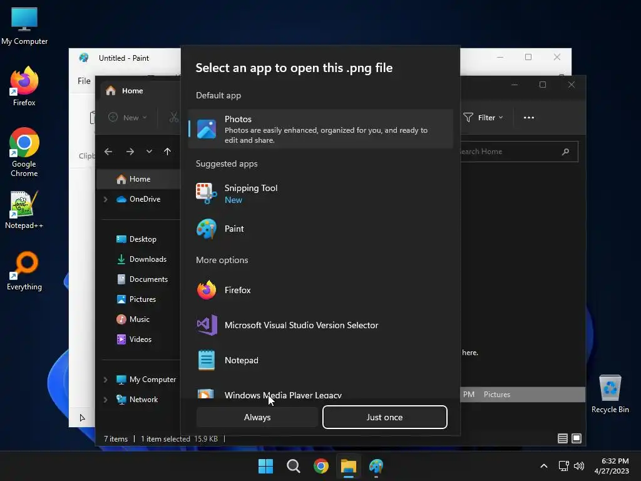The image size is (641, 481).
Task: Open the Recycle Bin on desktop
Action: [610, 395]
